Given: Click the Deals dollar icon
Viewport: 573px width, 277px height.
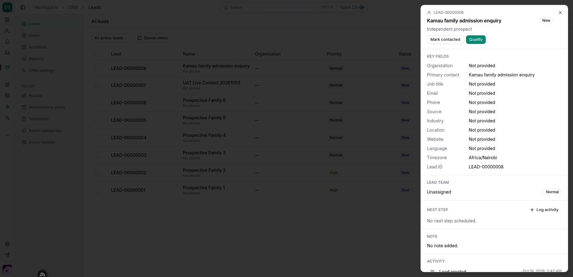Looking at the screenshot, I should point(24,36).
